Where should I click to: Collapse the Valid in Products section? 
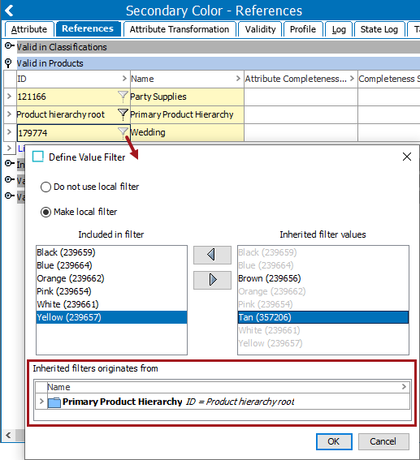(x=8, y=62)
